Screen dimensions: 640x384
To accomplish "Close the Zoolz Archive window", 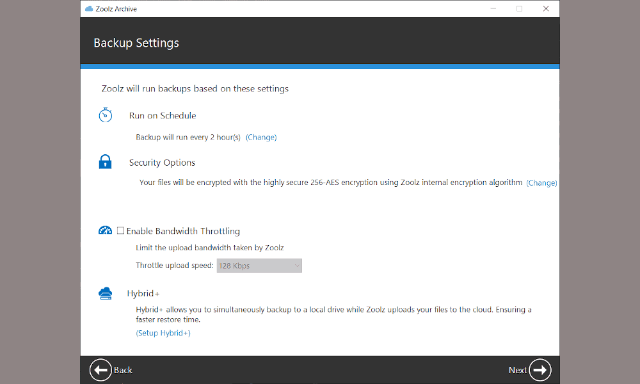I will coord(546,8).
